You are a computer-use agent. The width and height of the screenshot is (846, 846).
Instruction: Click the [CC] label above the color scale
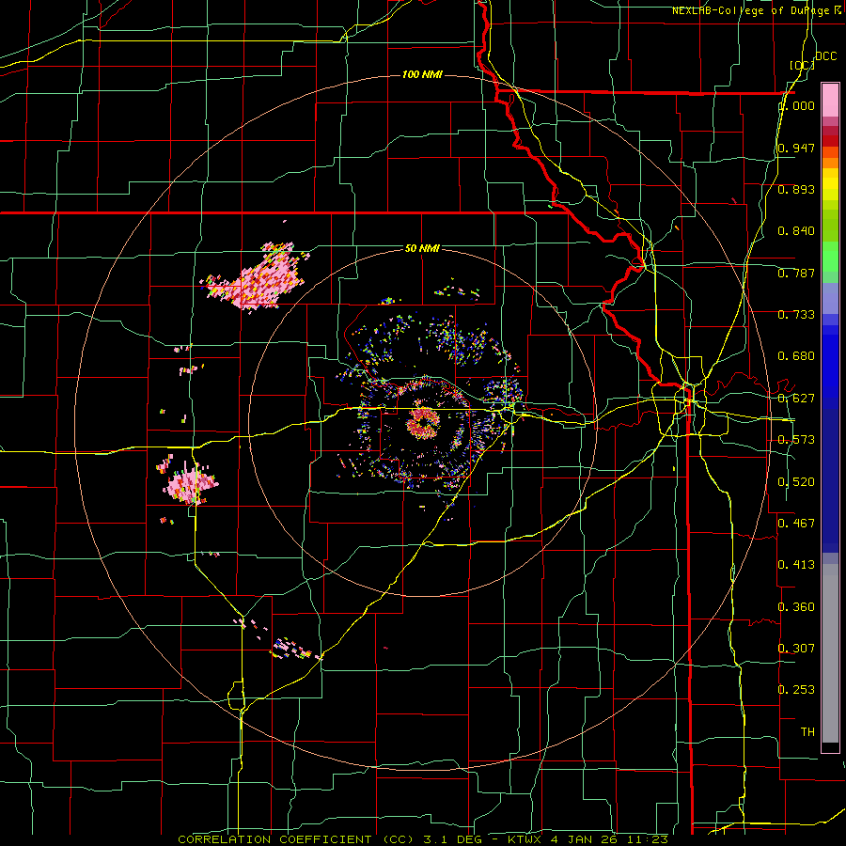tap(802, 65)
